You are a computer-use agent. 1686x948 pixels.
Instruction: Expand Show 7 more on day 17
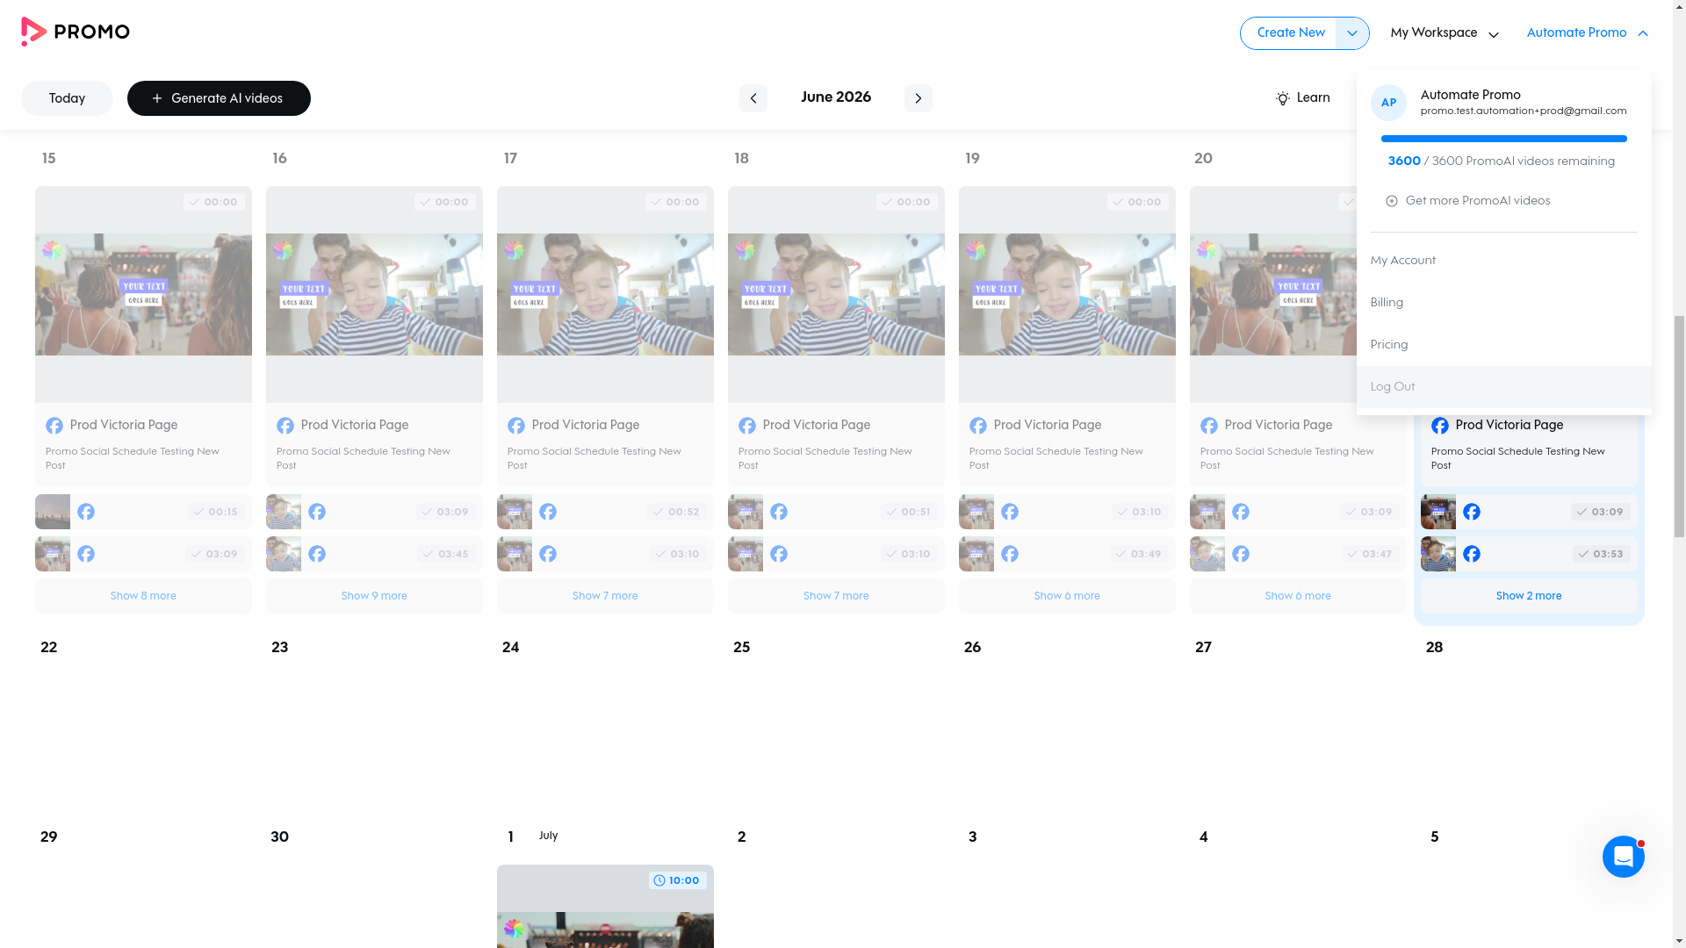point(605,596)
